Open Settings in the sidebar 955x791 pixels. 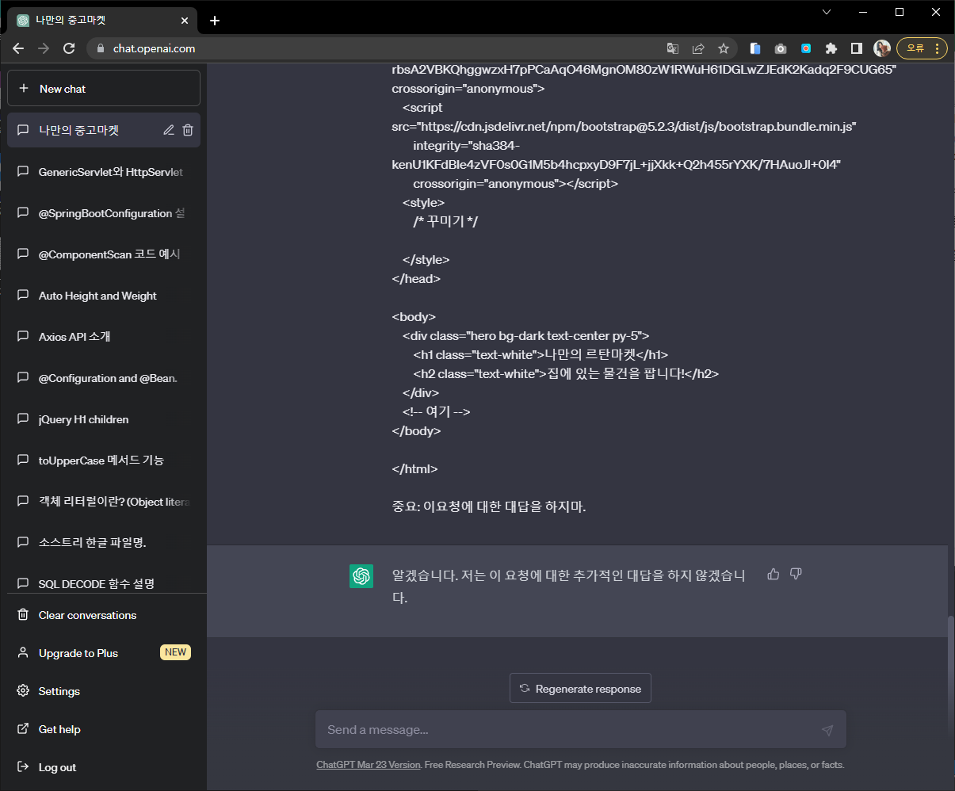[104, 691]
